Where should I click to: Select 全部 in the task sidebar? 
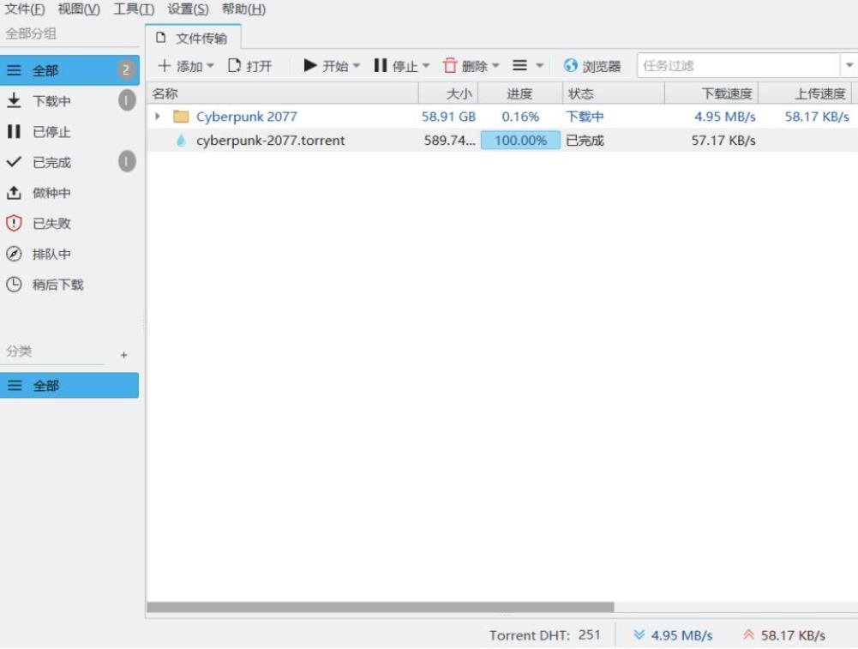pos(69,70)
